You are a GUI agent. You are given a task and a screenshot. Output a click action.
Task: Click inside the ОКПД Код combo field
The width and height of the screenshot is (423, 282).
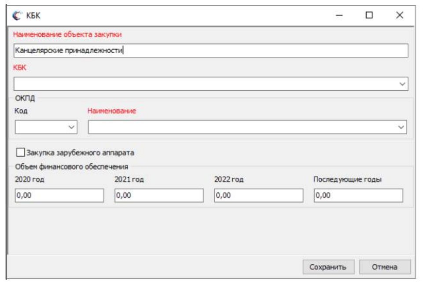tap(40, 127)
